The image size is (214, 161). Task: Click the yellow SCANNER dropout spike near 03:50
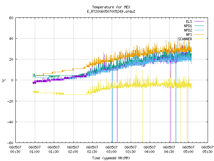pyautogui.click(x=143, y=115)
